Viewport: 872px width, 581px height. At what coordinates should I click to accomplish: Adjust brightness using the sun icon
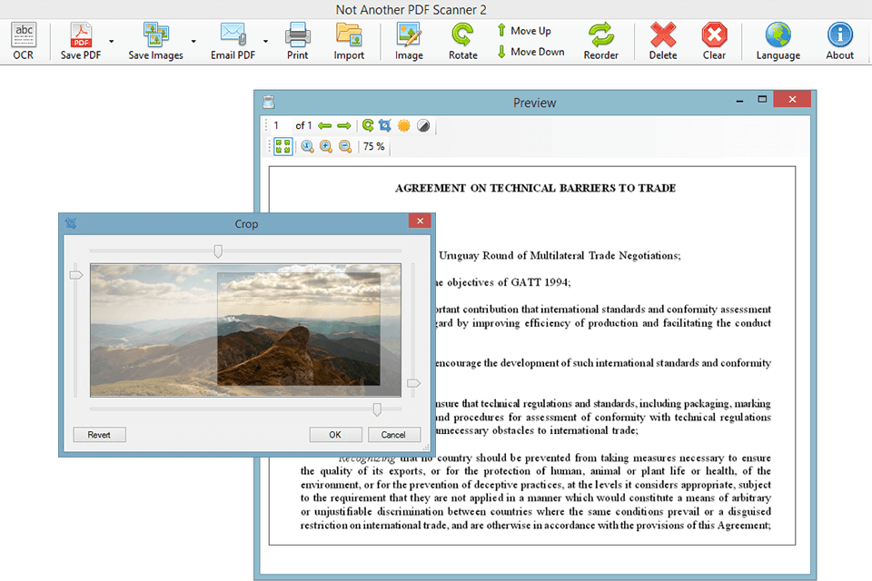403,125
